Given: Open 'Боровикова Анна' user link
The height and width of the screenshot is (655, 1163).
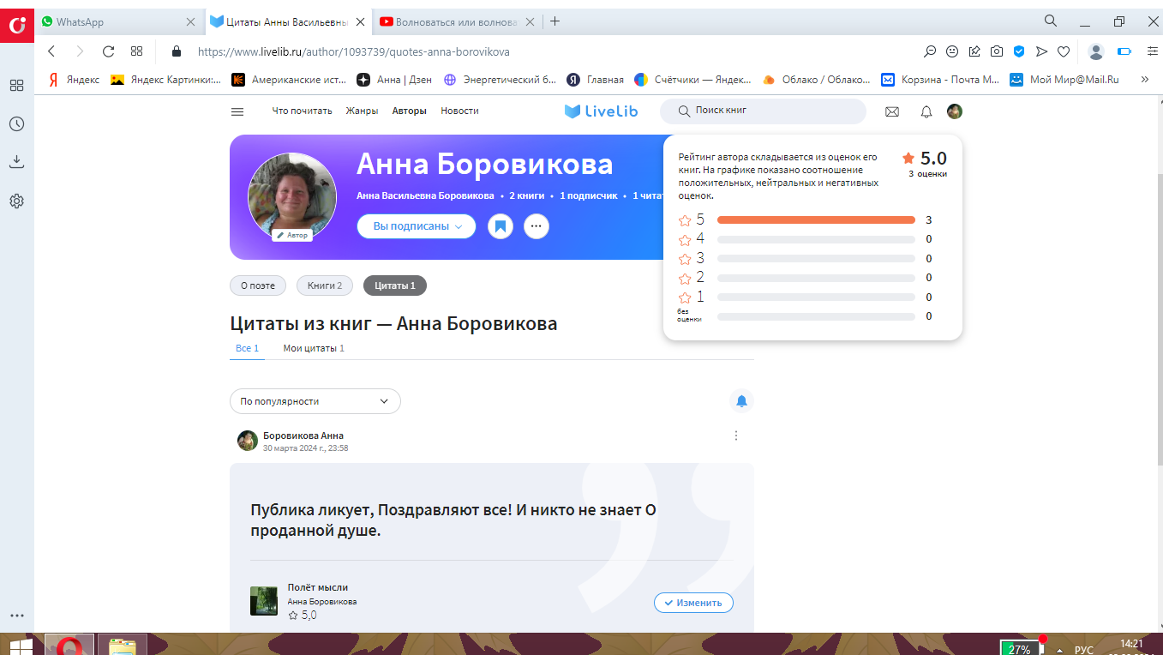Looking at the screenshot, I should (303, 436).
